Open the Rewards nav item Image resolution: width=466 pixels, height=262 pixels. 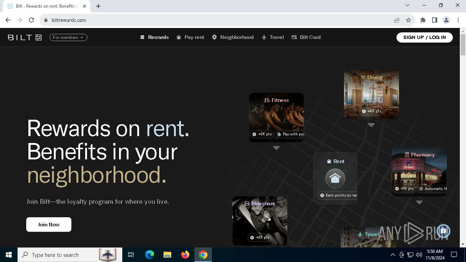154,37
